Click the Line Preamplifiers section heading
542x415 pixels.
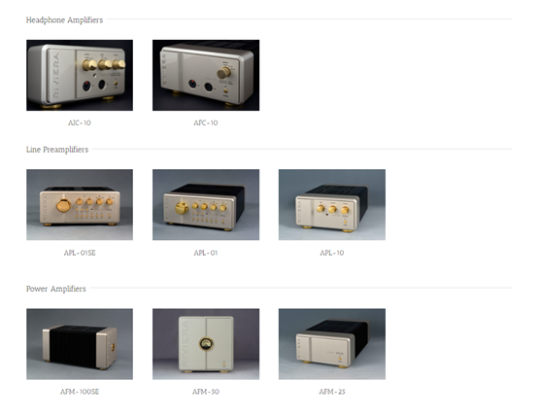point(57,150)
